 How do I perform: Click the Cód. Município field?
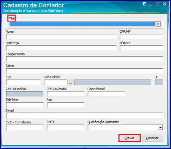pyautogui.click(x=25, y=94)
